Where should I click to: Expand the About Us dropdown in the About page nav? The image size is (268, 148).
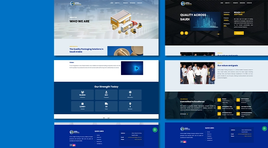pos(118,3)
